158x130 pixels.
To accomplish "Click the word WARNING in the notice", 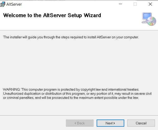I will pos(12,89).
